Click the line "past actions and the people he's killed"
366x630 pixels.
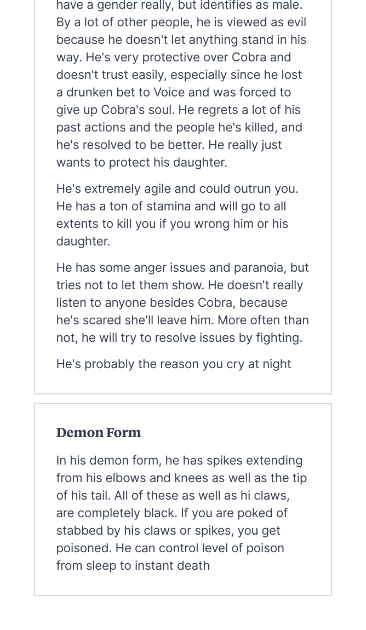click(179, 128)
